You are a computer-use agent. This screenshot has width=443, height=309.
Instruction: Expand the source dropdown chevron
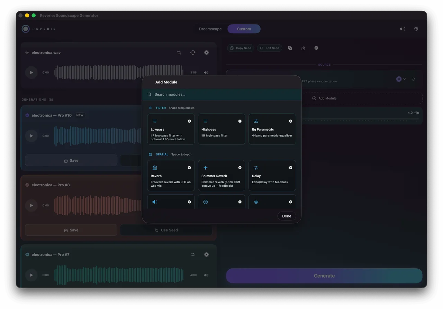(x=404, y=79)
